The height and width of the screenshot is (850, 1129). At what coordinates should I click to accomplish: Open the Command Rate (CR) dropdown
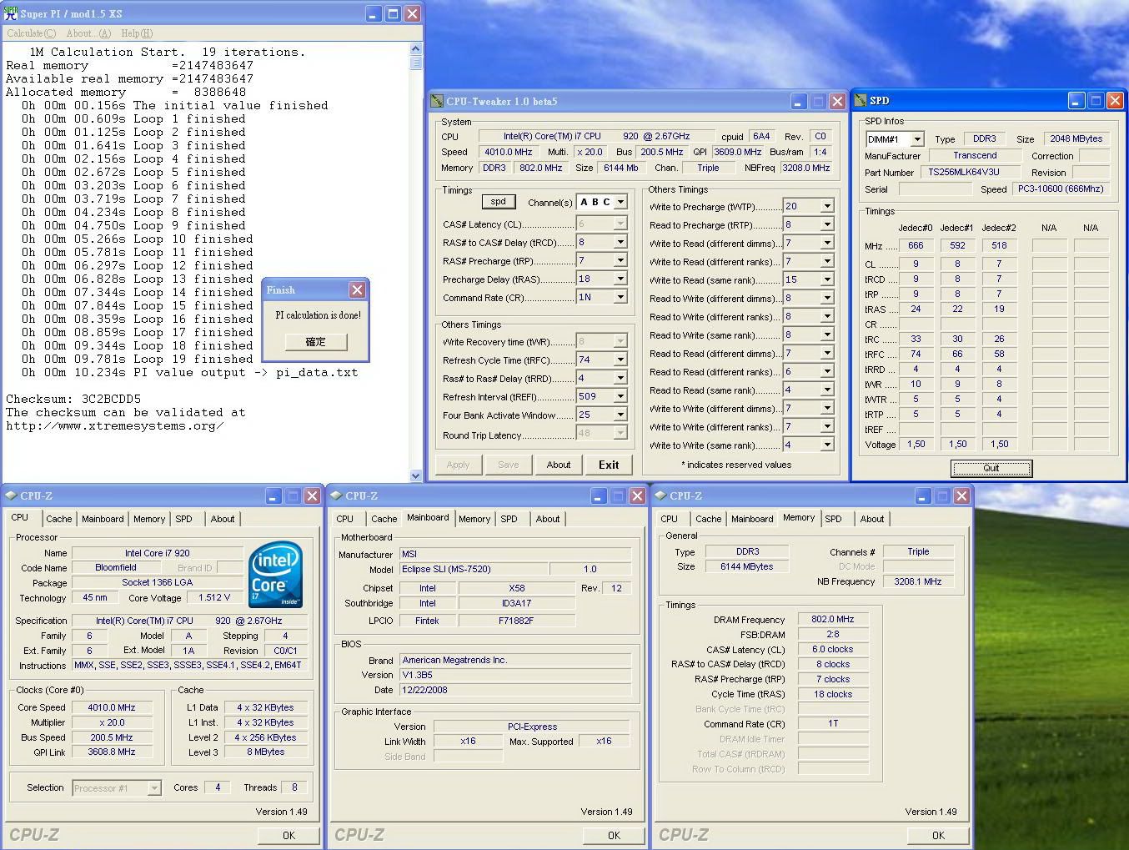[x=620, y=297]
